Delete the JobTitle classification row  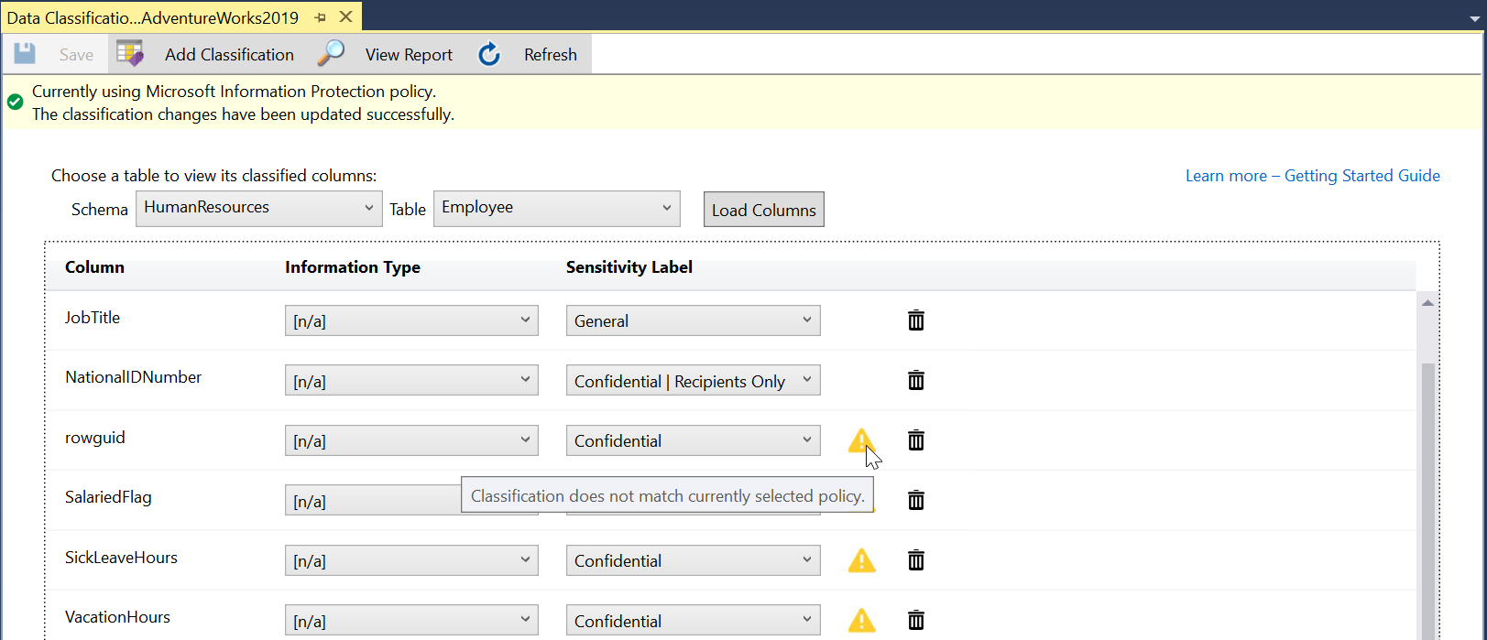tap(915, 320)
